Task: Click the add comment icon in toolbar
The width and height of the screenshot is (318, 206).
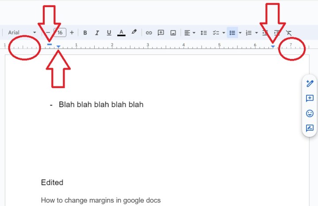Action: (161, 33)
